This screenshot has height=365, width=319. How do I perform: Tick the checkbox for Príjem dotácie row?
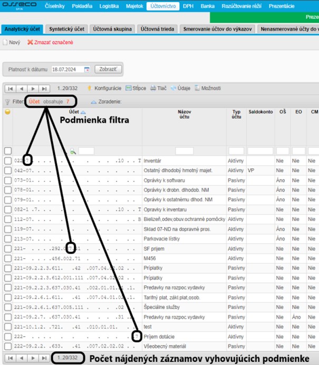(7, 336)
